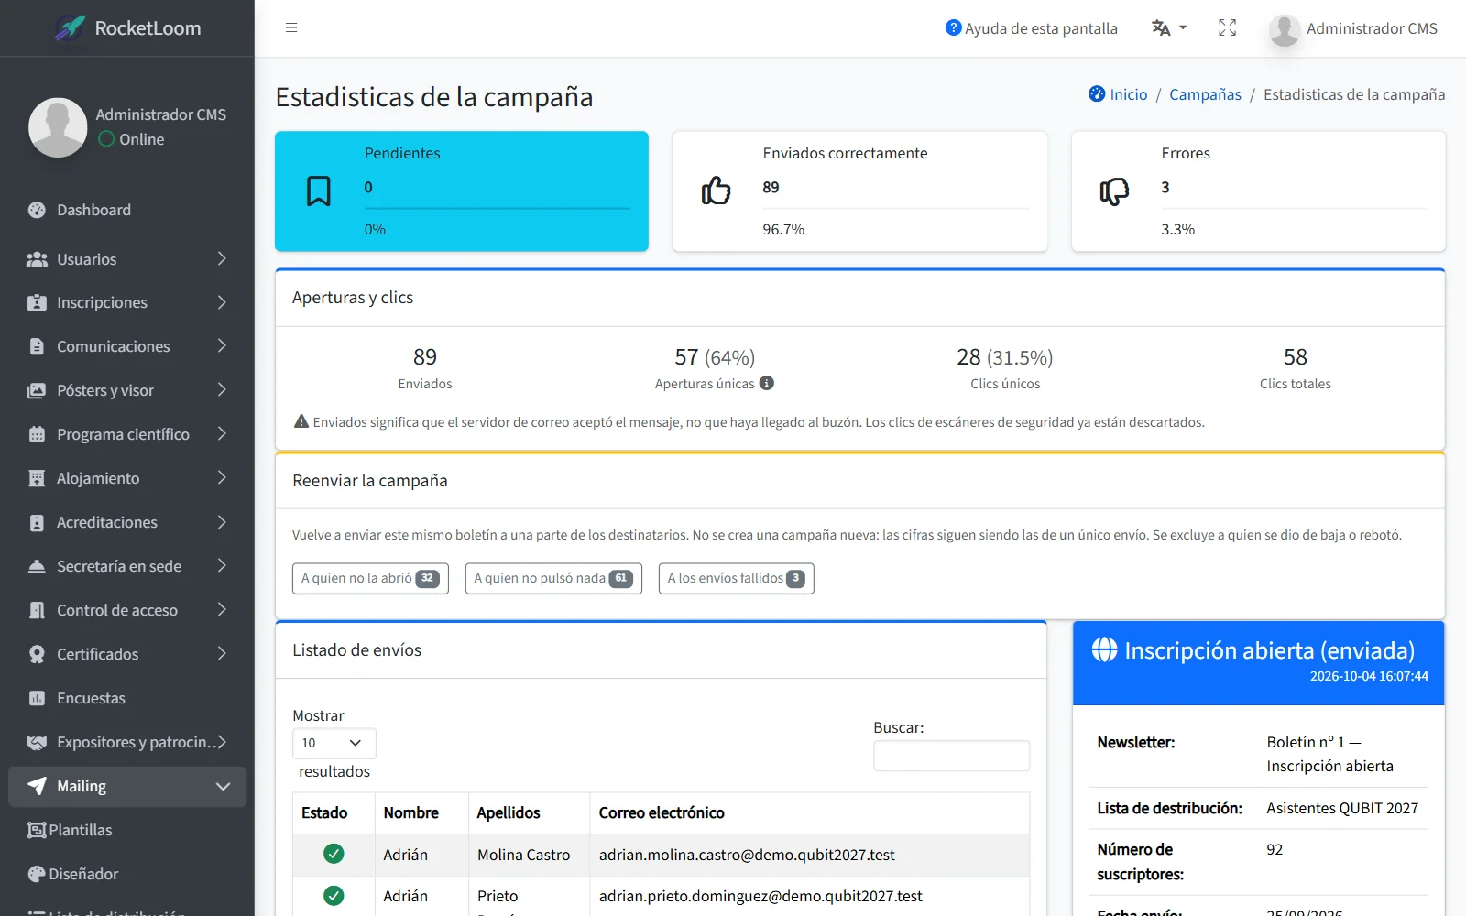Go to Inicio breadcrumb link
This screenshot has width=1466, height=916.
click(1118, 94)
